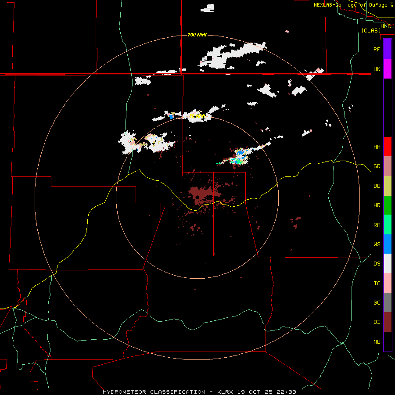Click the GC label text in legend
Image resolution: width=395 pixels, height=395 pixels.
(x=377, y=302)
